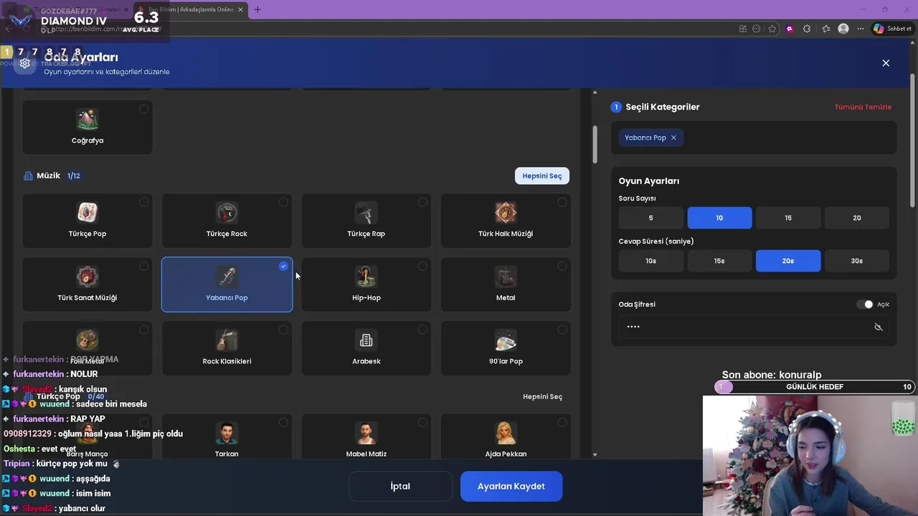Choose the Ajda Pekkan artist portrait

(506, 433)
